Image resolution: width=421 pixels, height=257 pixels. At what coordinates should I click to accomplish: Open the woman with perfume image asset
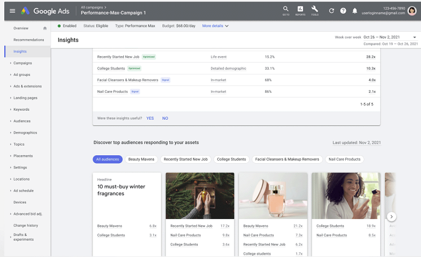[x=346, y=196]
